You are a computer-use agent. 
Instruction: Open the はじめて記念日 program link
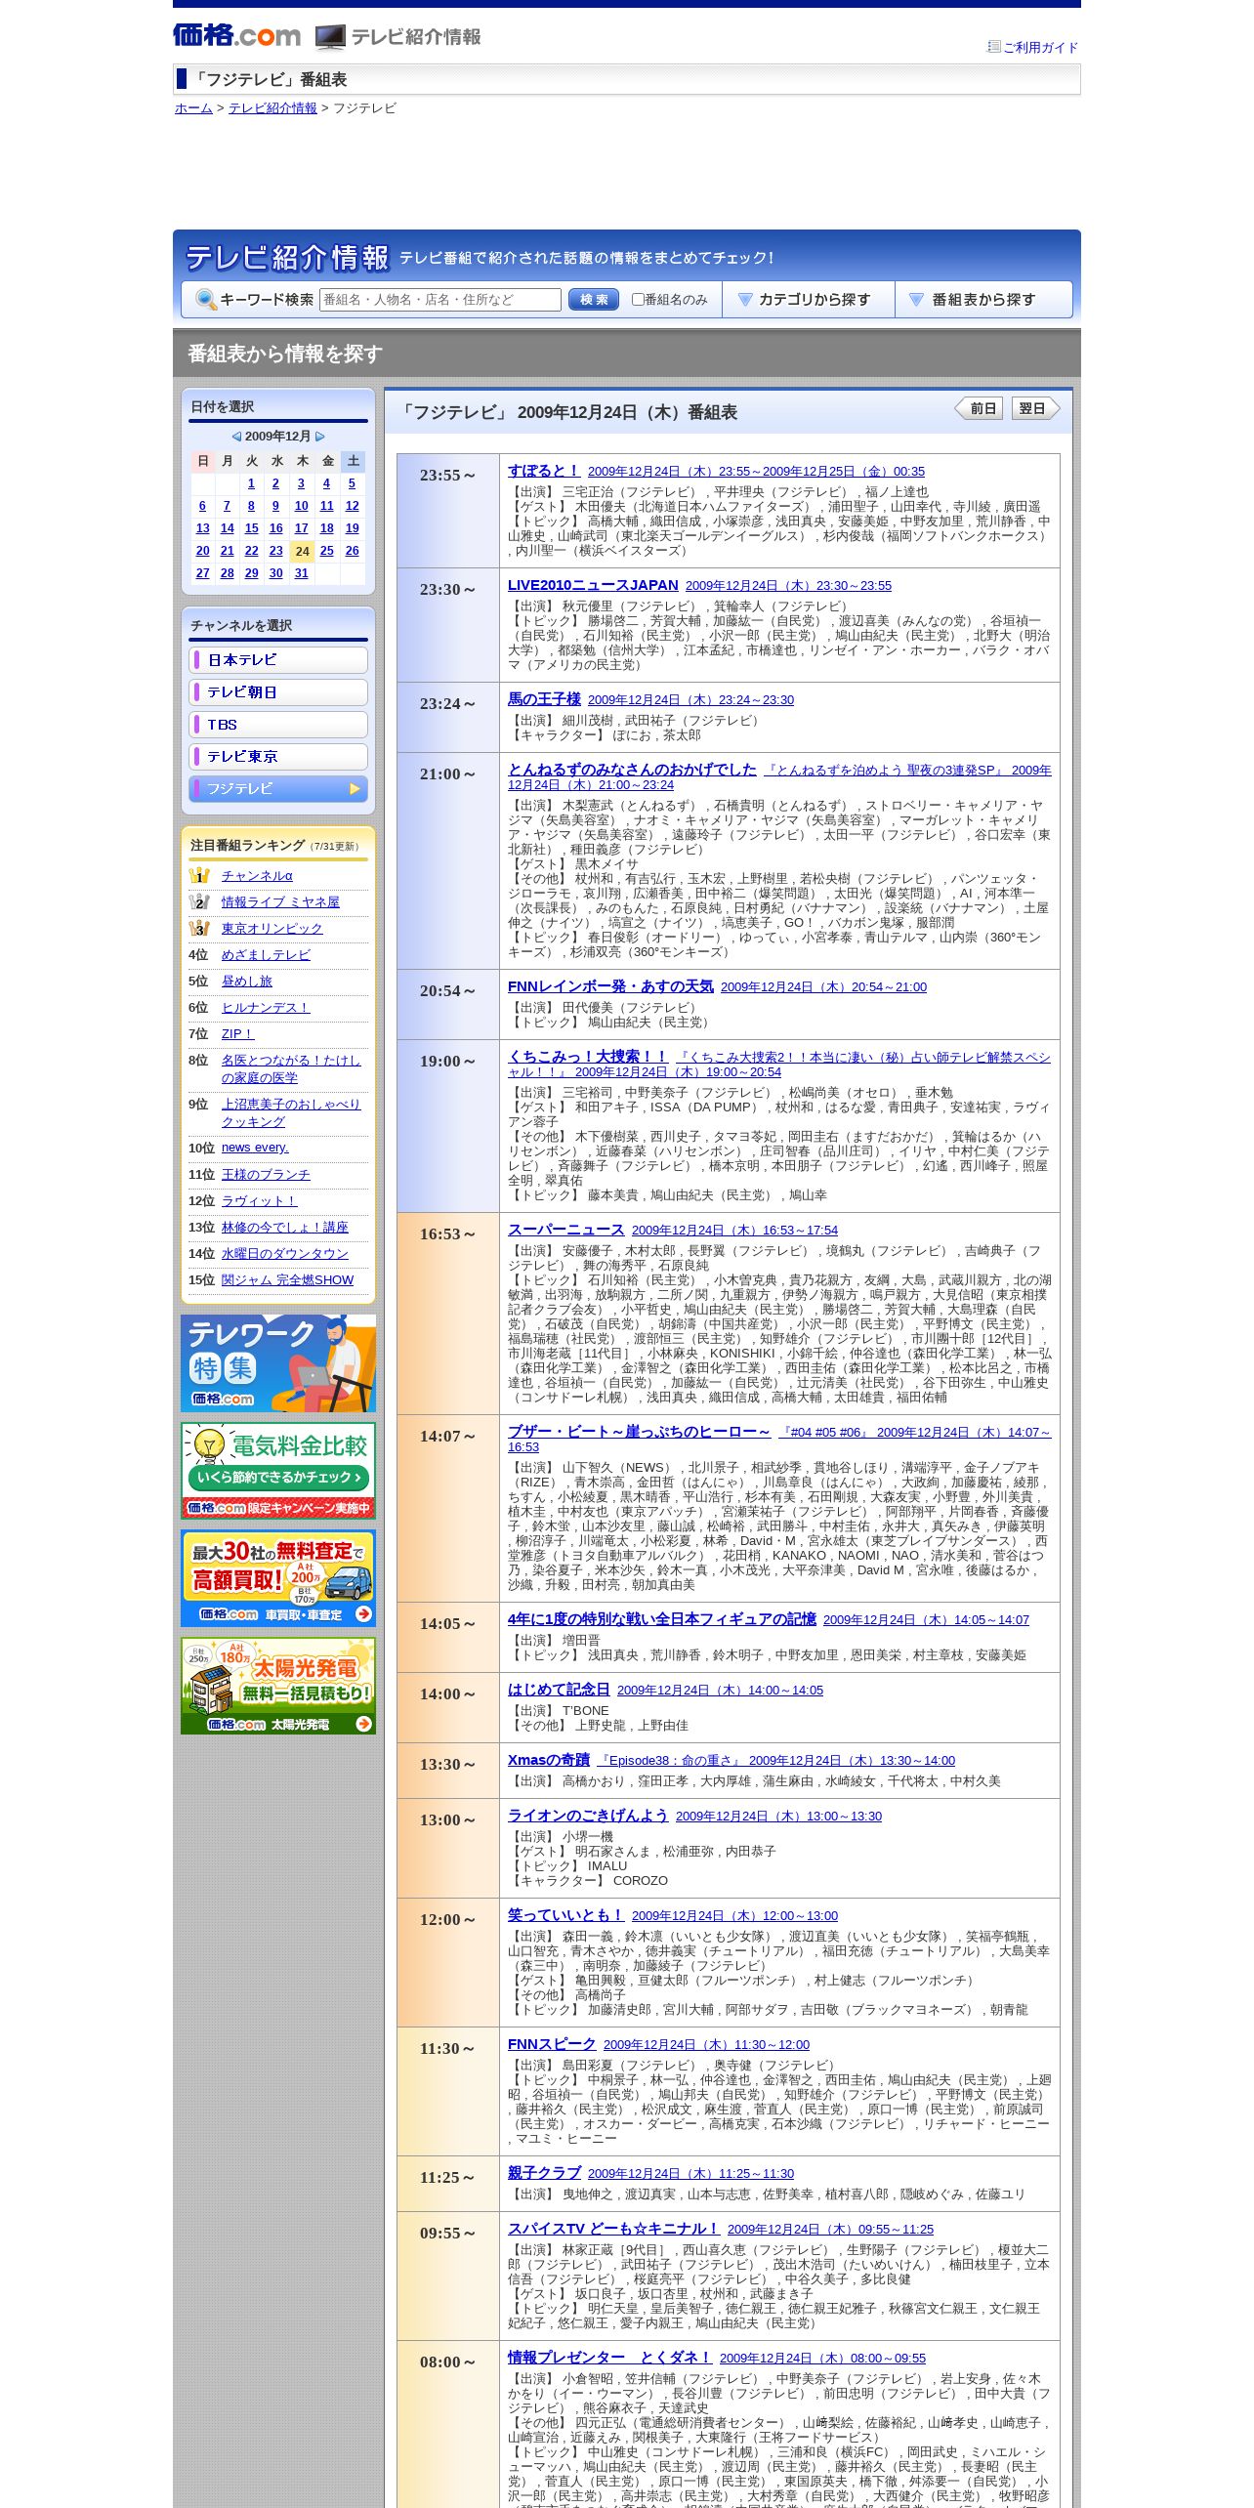(x=559, y=1690)
